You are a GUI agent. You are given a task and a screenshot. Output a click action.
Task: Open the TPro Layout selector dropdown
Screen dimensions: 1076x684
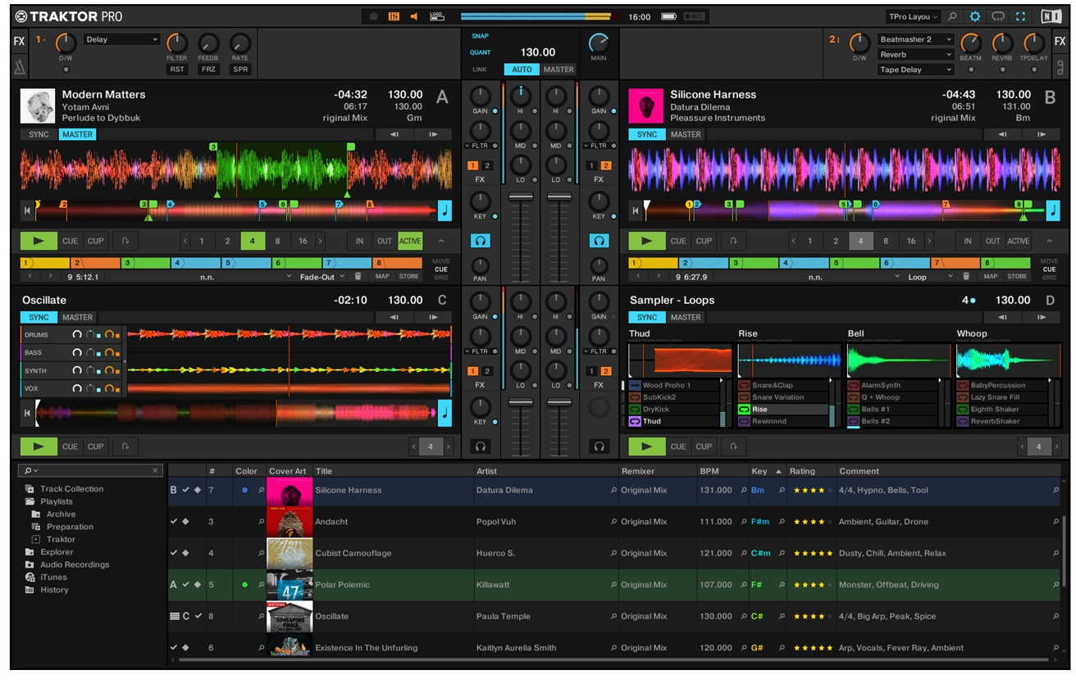tap(914, 16)
